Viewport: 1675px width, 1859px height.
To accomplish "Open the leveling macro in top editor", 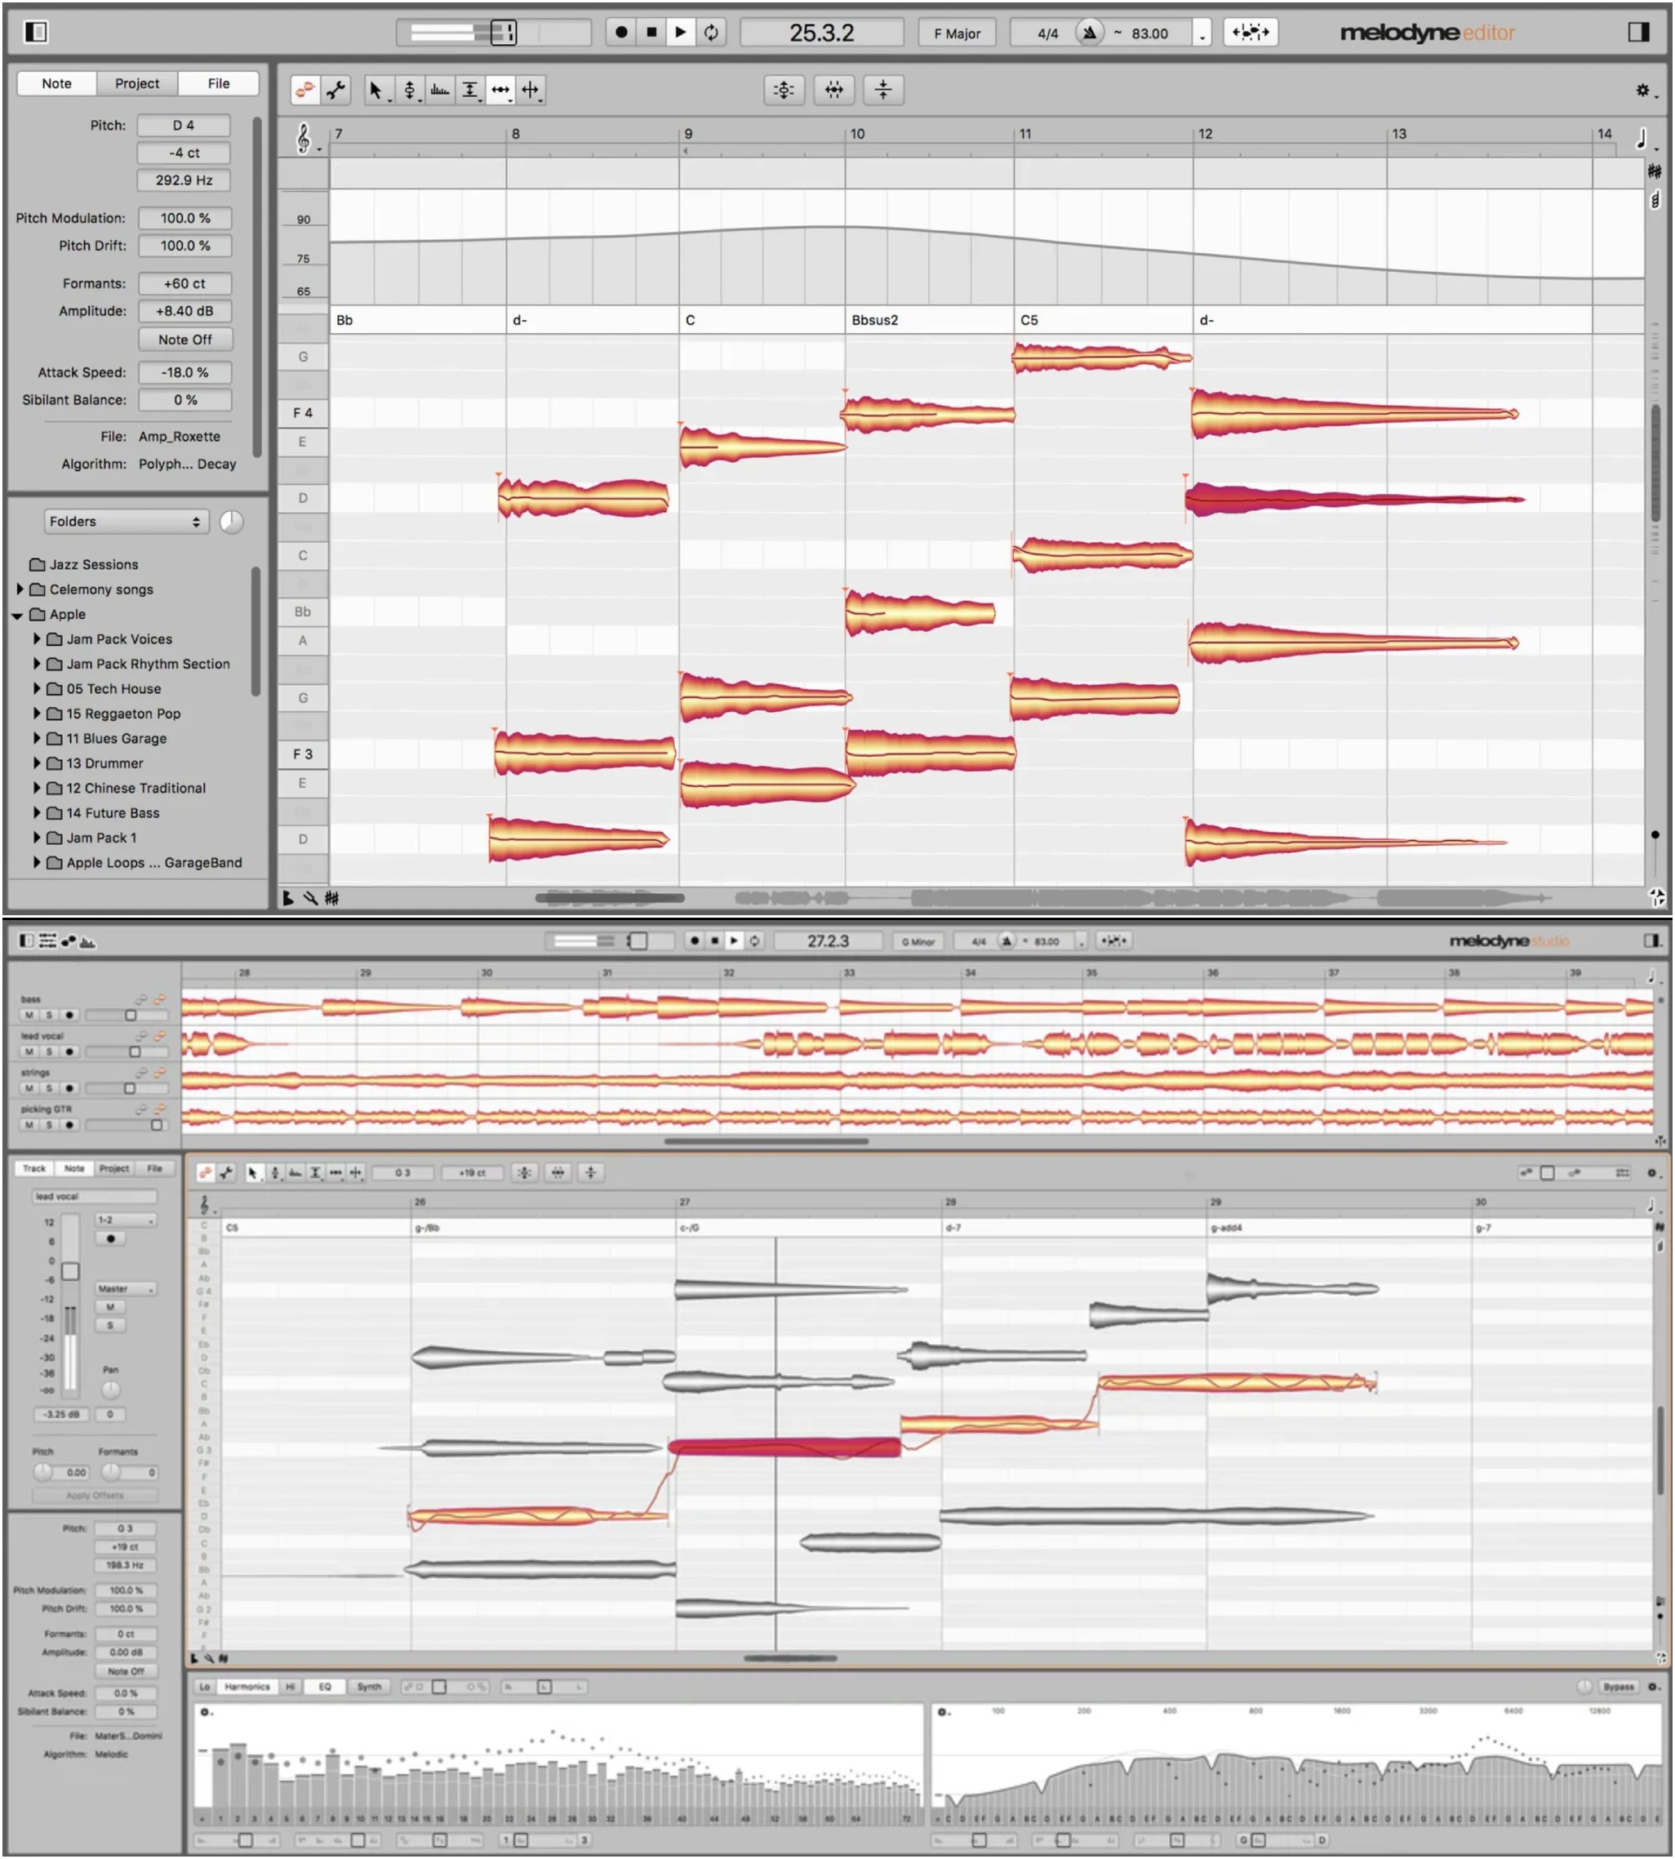I will (x=882, y=89).
